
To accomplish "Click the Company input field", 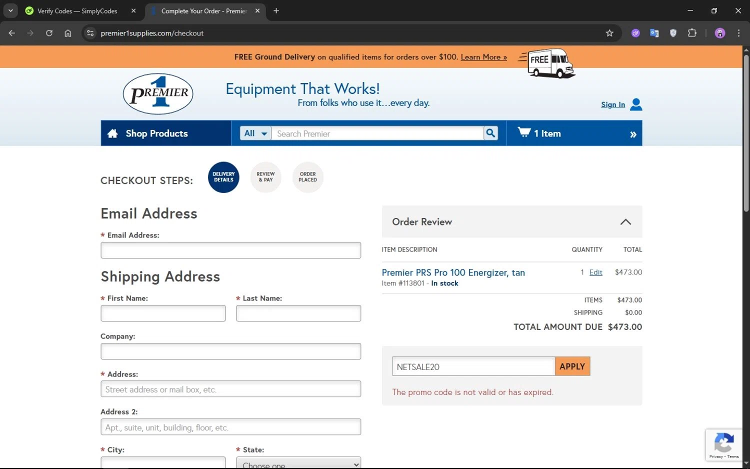I will 230,351.
